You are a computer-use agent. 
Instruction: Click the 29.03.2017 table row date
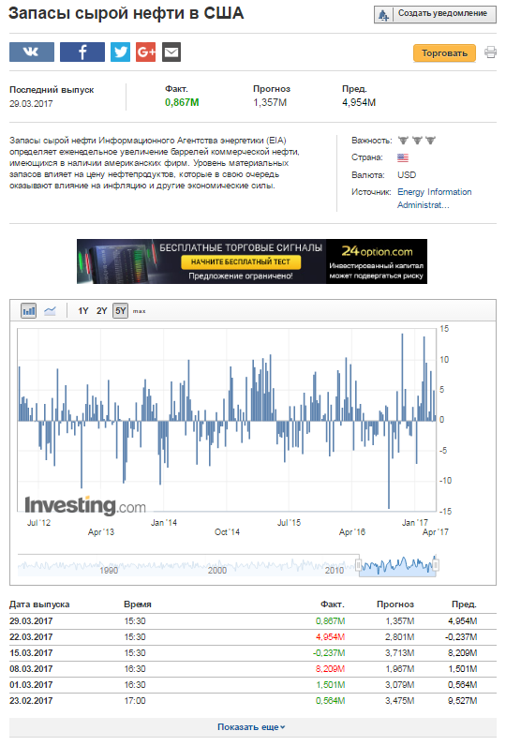pyautogui.click(x=31, y=621)
